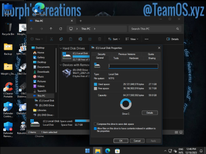
Task: Open the Hardware tab
Action: click(134, 58)
